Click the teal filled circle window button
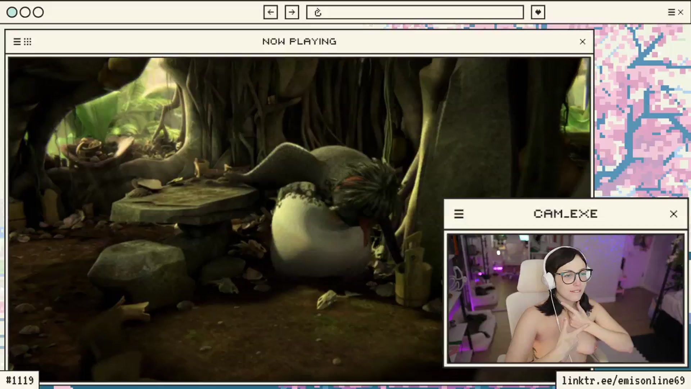The image size is (691, 389). [12, 12]
